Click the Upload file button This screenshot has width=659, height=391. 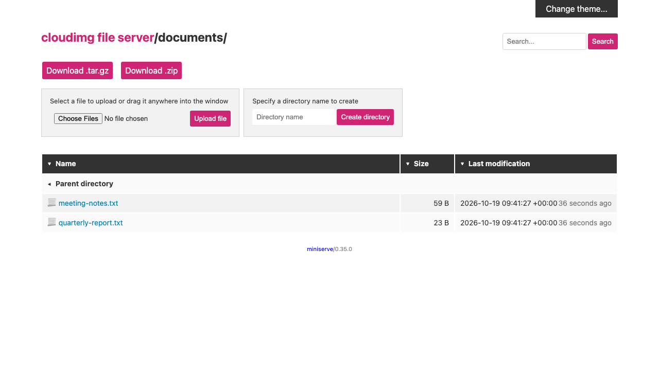coord(210,118)
